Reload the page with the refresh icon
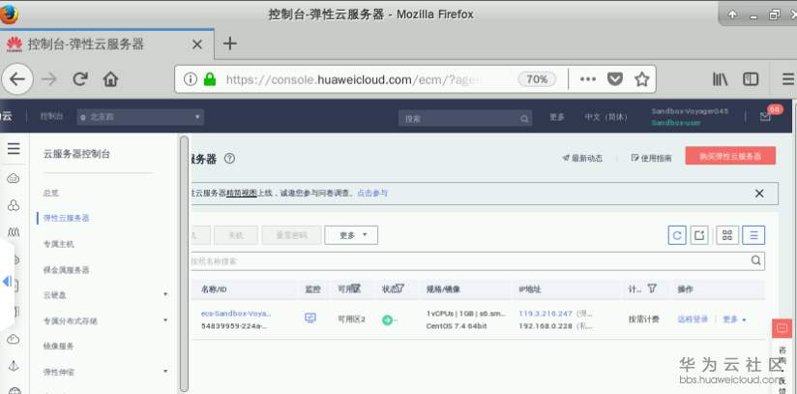 tap(80, 79)
